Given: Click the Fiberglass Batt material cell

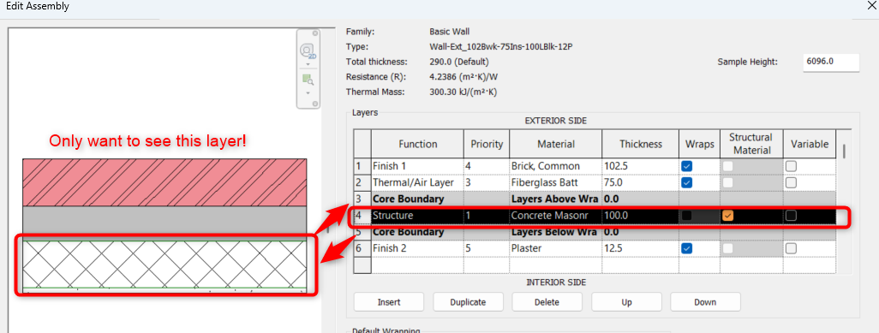Looking at the screenshot, I should pyautogui.click(x=555, y=182).
